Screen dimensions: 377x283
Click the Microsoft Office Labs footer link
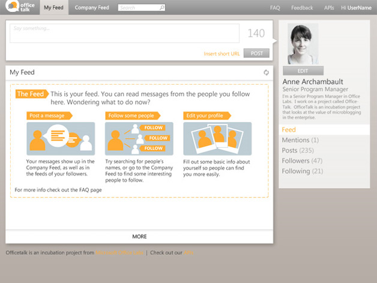click(x=119, y=253)
